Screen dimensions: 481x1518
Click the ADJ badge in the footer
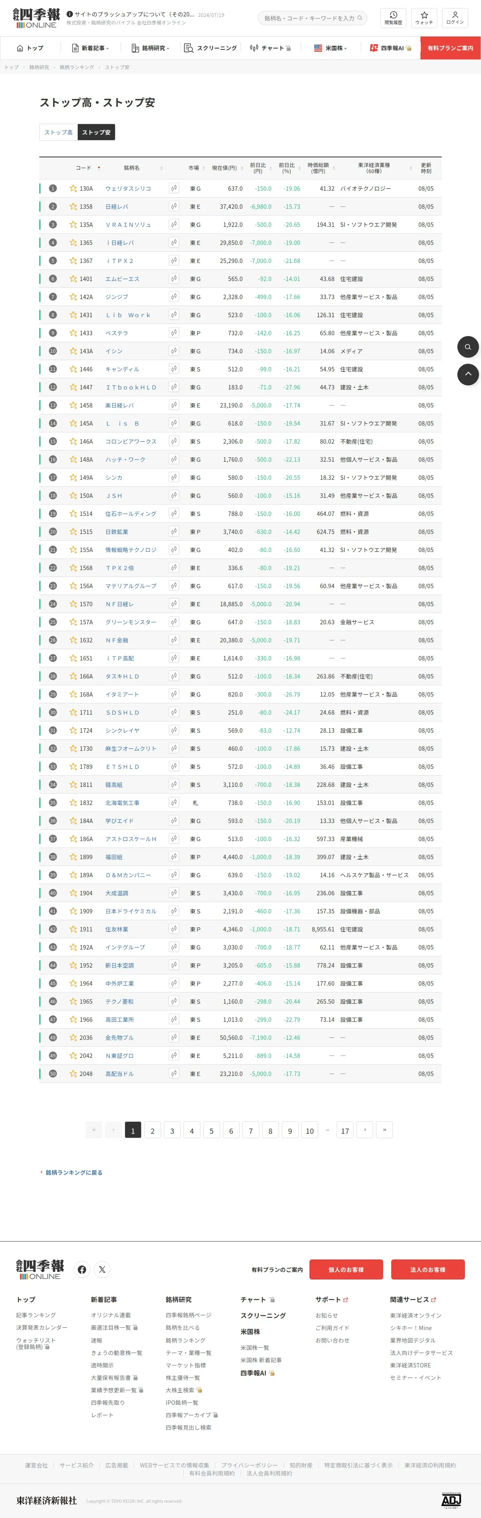451,1500
